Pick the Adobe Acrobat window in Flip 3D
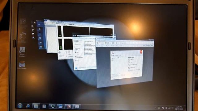The height and width of the screenshot is (111, 198). [x=125, y=63]
